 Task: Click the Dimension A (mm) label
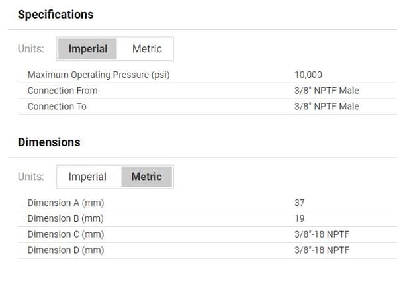pyautogui.click(x=66, y=203)
